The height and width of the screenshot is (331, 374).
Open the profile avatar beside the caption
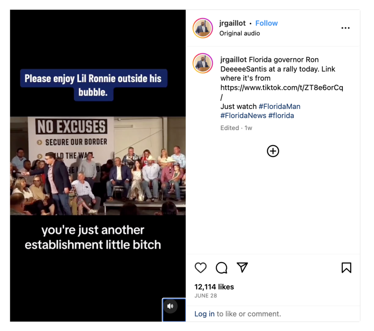pos(203,64)
